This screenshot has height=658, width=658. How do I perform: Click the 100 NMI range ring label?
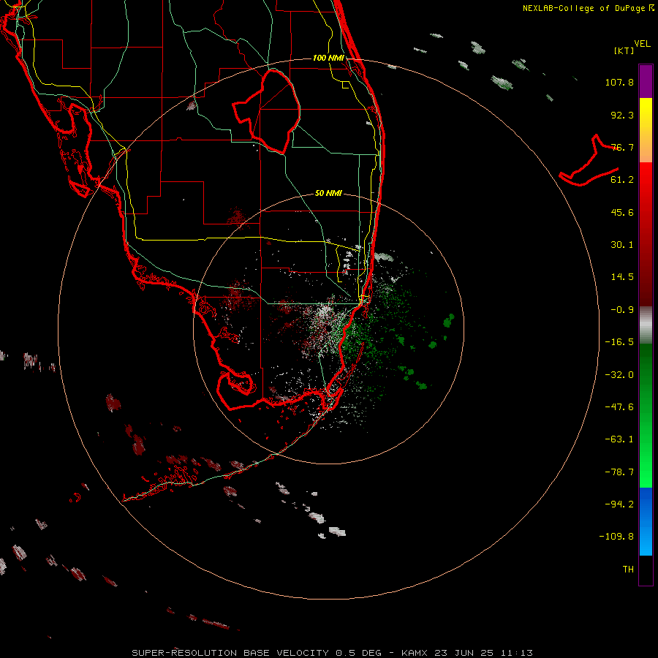[x=328, y=58]
